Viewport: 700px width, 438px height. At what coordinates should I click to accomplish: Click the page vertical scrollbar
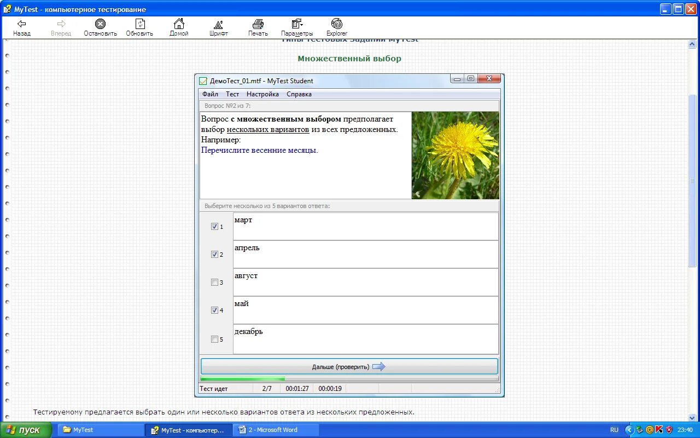coord(692,181)
